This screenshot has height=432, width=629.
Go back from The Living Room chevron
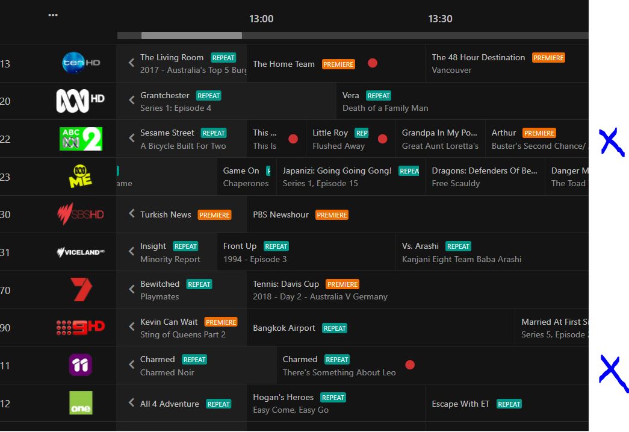131,63
